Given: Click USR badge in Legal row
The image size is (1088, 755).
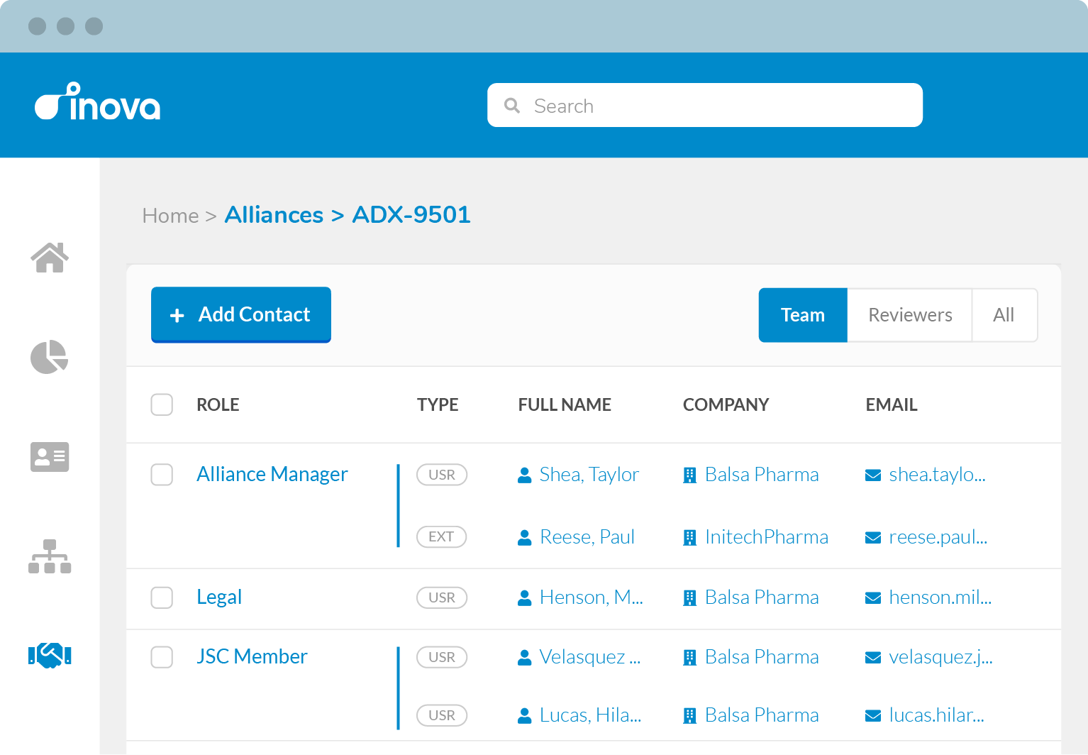Looking at the screenshot, I should coord(442,597).
